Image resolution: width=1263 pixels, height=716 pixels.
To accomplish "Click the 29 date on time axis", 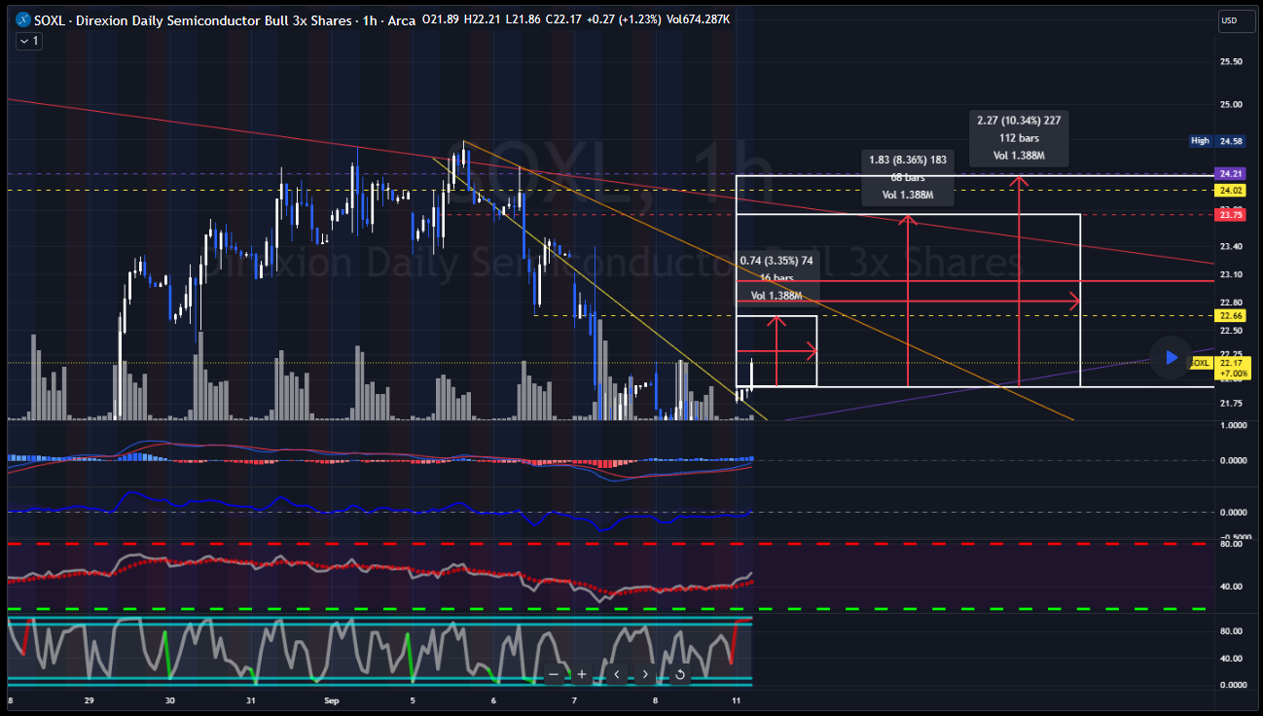I will (89, 700).
